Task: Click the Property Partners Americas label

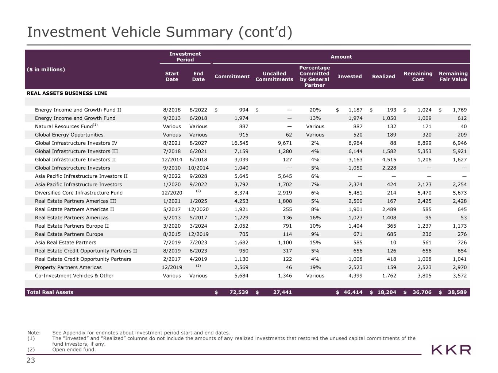Action: (68, 267)
